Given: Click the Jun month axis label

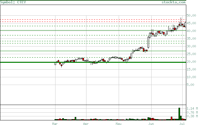Looking at the screenshot, I should click(x=151, y=124).
